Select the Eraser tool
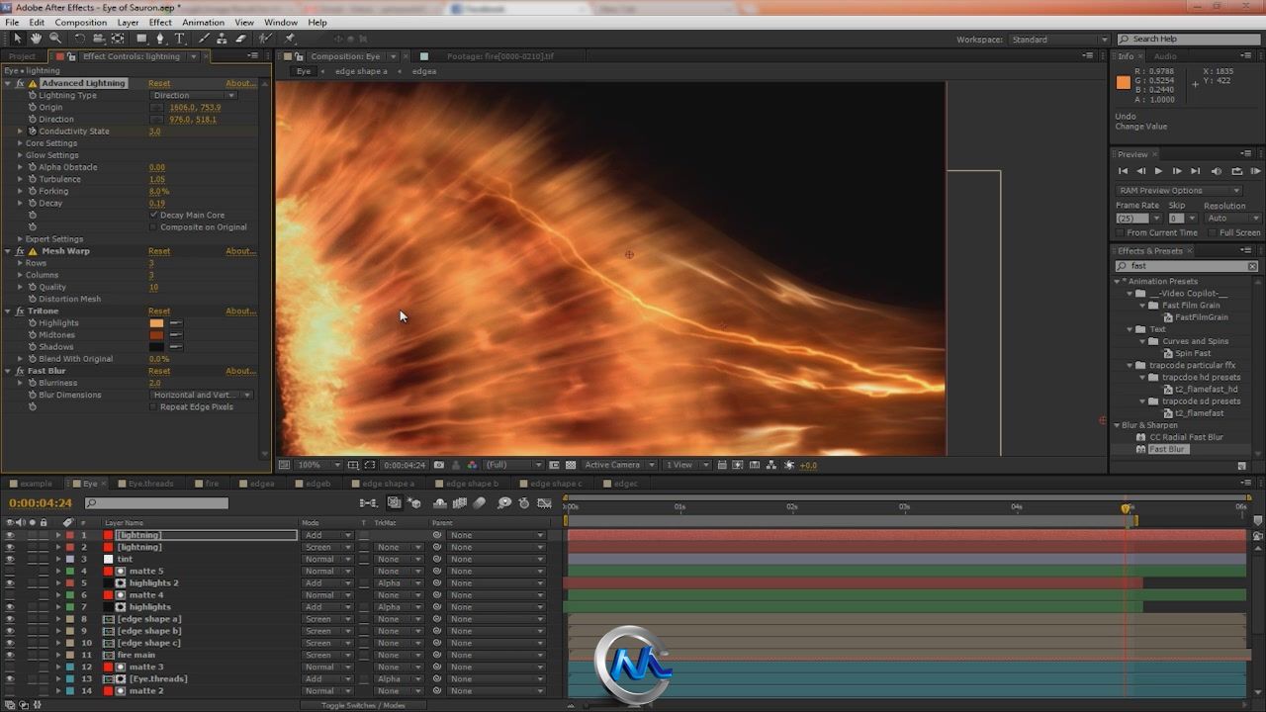 240,39
